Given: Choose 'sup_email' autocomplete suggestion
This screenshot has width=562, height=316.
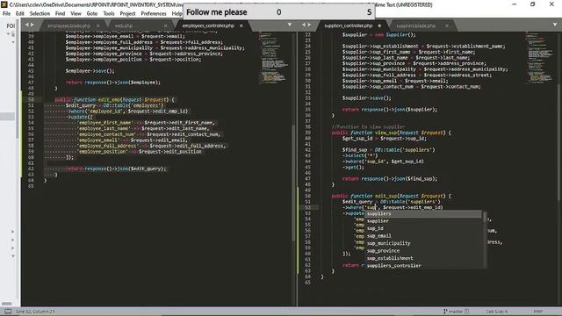Looking at the screenshot, I should click(x=423, y=236).
